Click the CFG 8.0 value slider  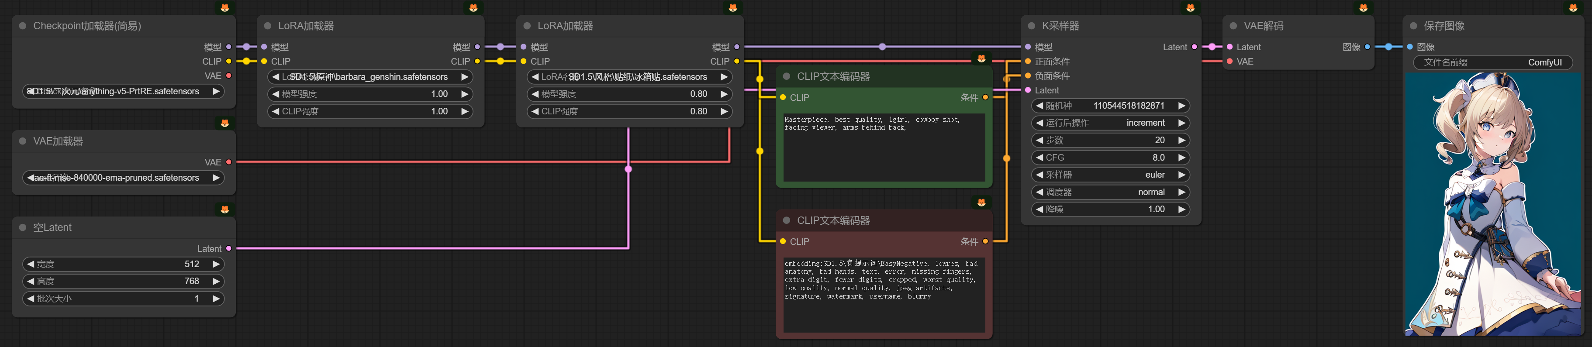1111,158
